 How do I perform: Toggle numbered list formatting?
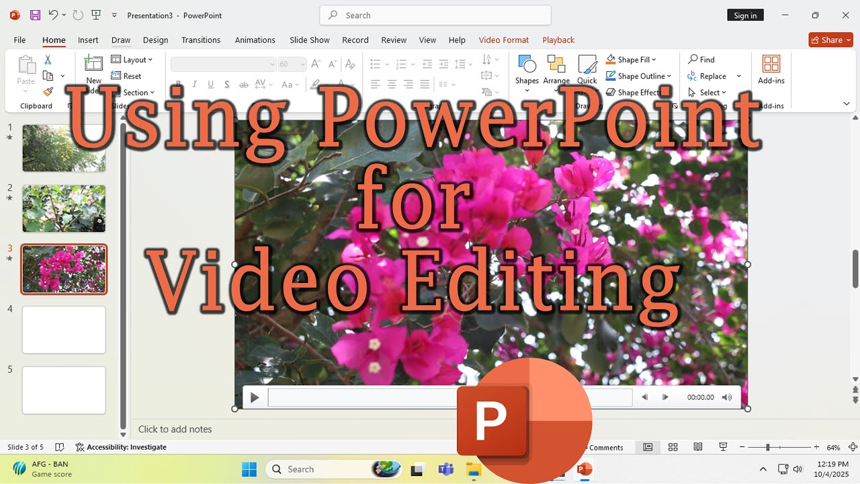coord(401,64)
